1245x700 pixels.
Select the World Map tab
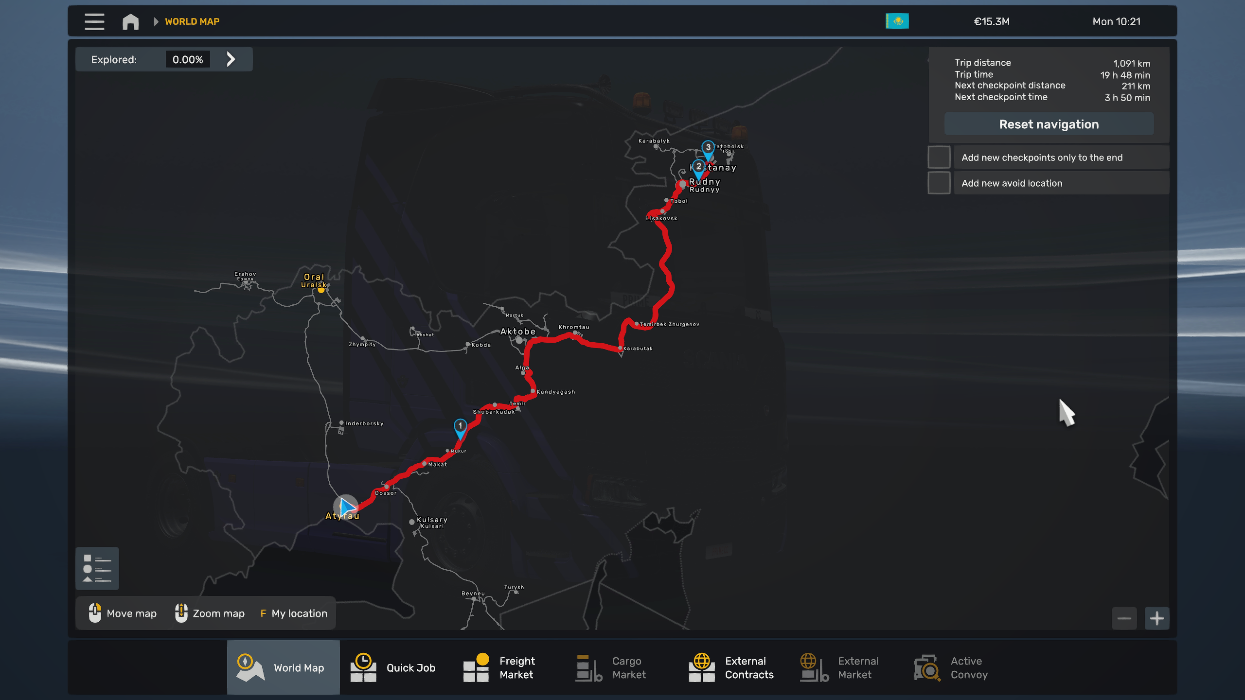(283, 668)
